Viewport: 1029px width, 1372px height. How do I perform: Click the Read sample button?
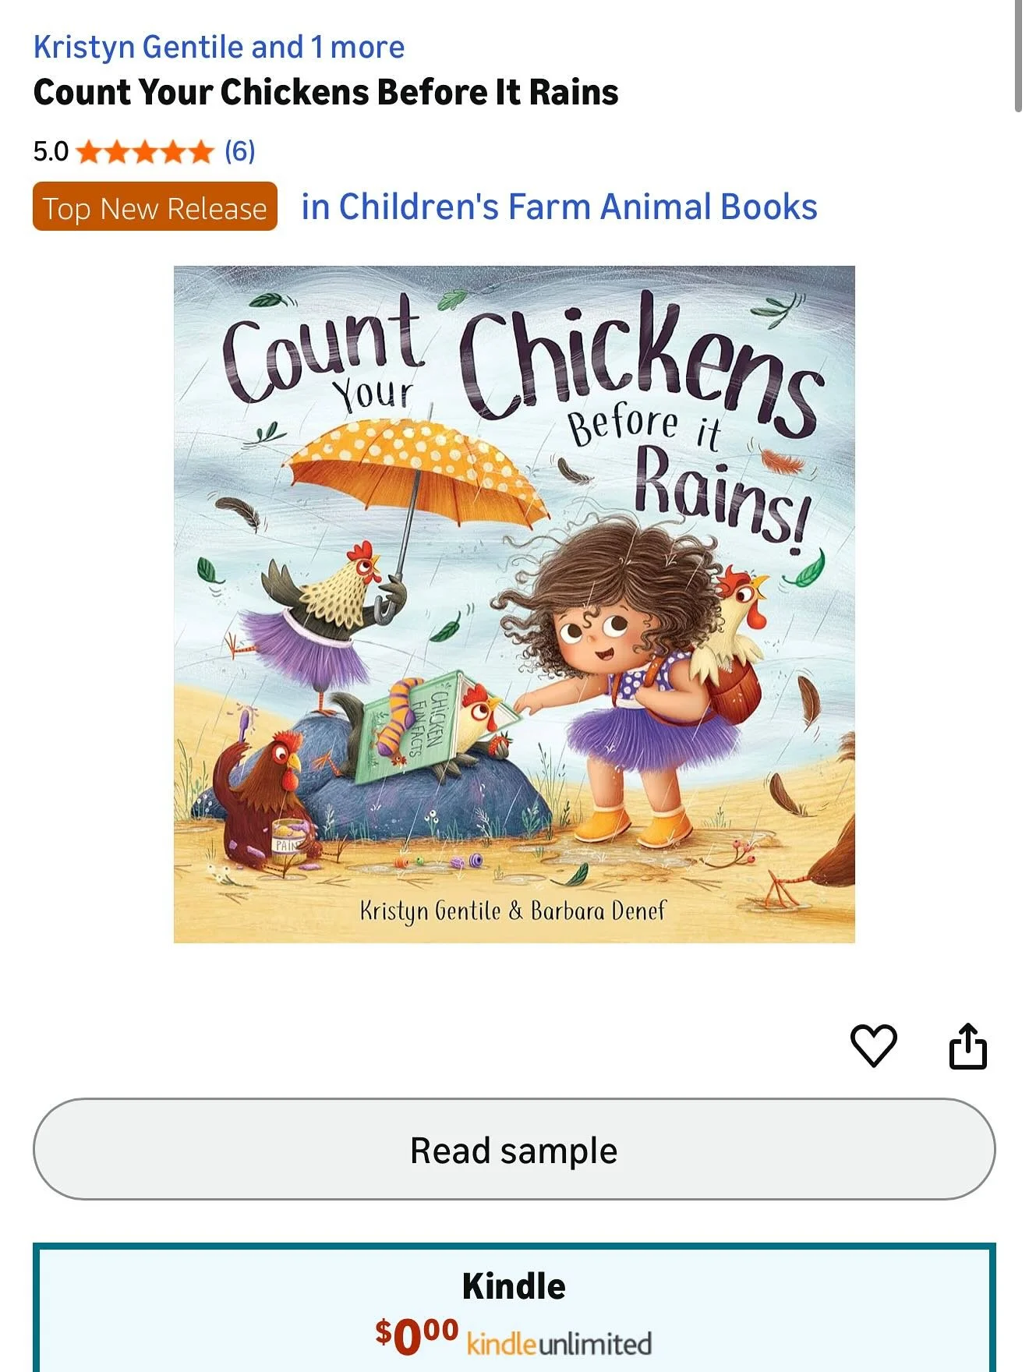[x=514, y=1149]
